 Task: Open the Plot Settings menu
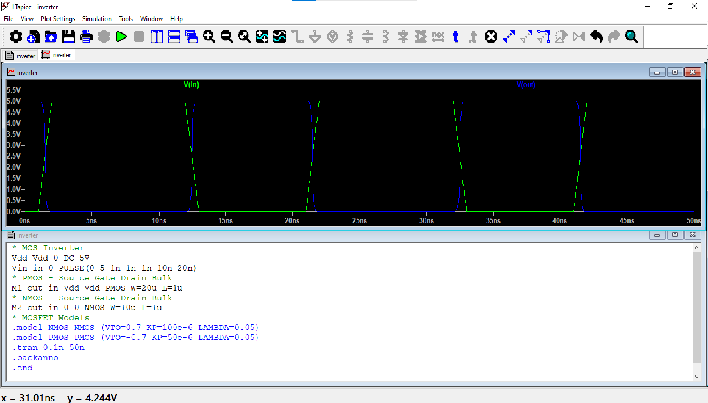58,19
